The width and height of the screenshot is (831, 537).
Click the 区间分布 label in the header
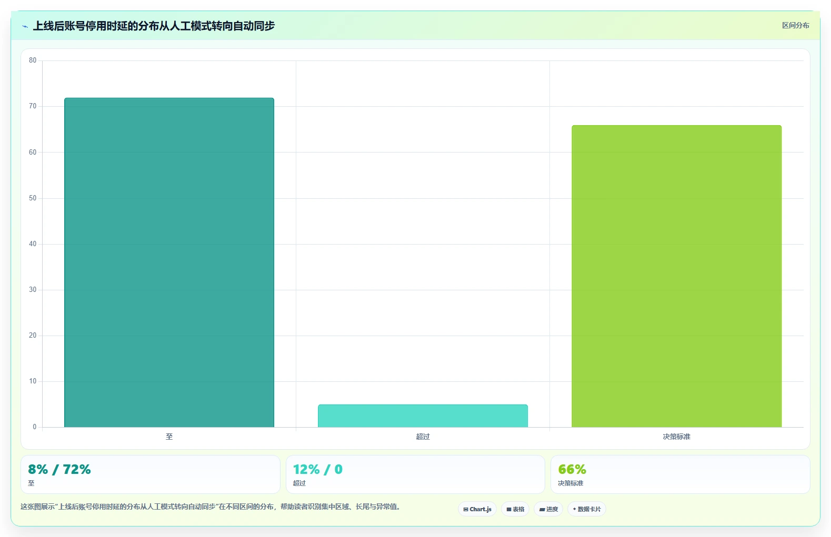coord(795,25)
